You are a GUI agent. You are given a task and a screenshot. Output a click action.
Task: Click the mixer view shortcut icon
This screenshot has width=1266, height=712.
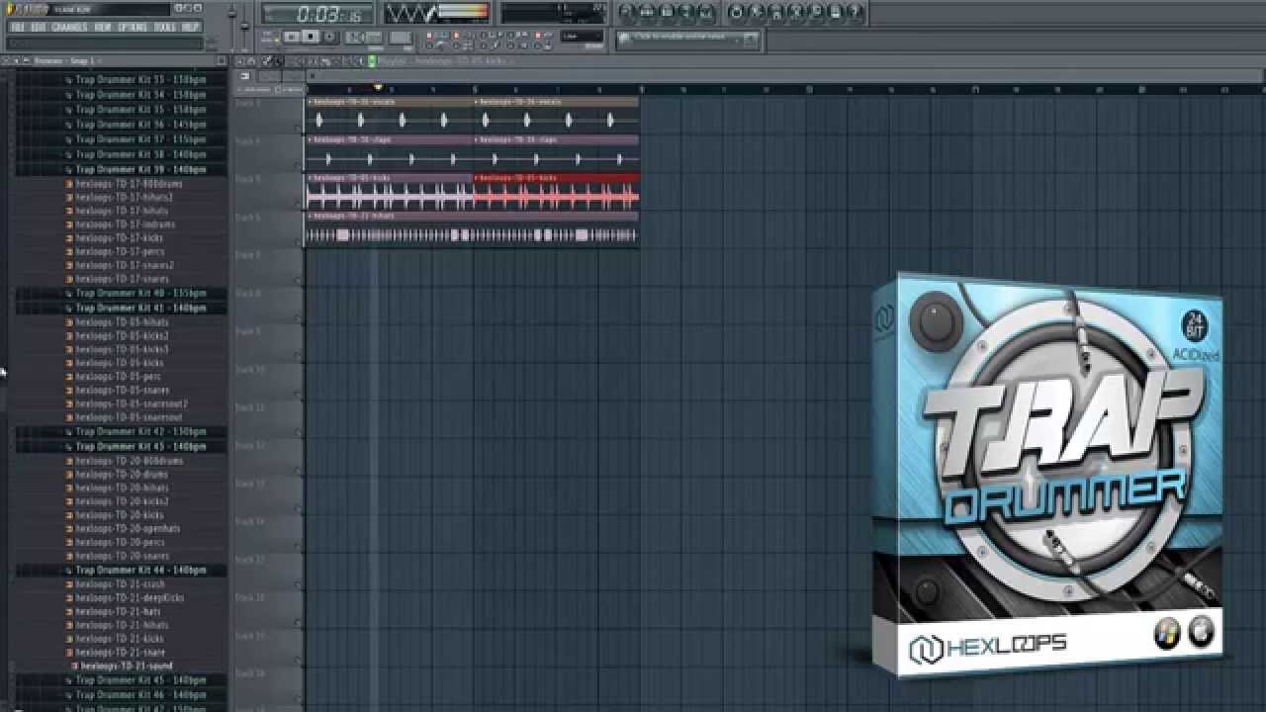[706, 13]
